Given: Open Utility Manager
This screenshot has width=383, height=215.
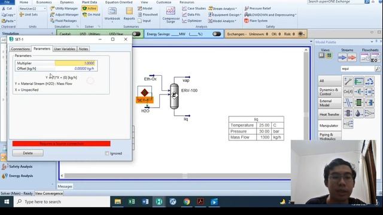Looking at the screenshot, I should coord(64,8).
